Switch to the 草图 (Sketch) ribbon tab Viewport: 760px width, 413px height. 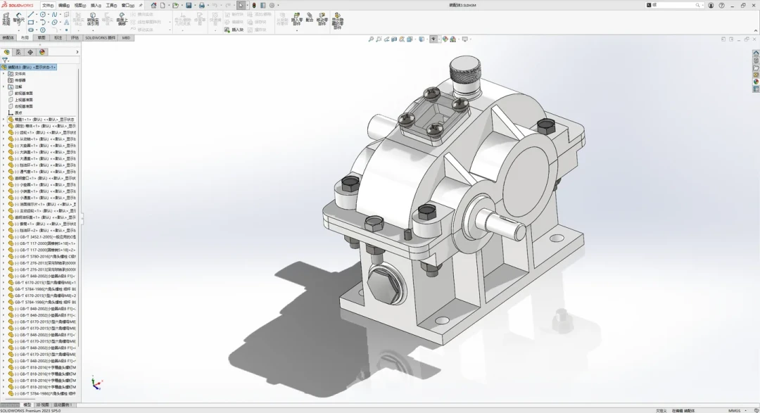42,38
